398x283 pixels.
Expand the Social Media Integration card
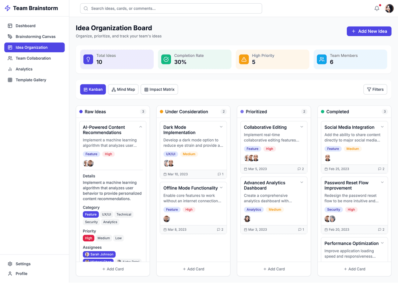point(382,127)
